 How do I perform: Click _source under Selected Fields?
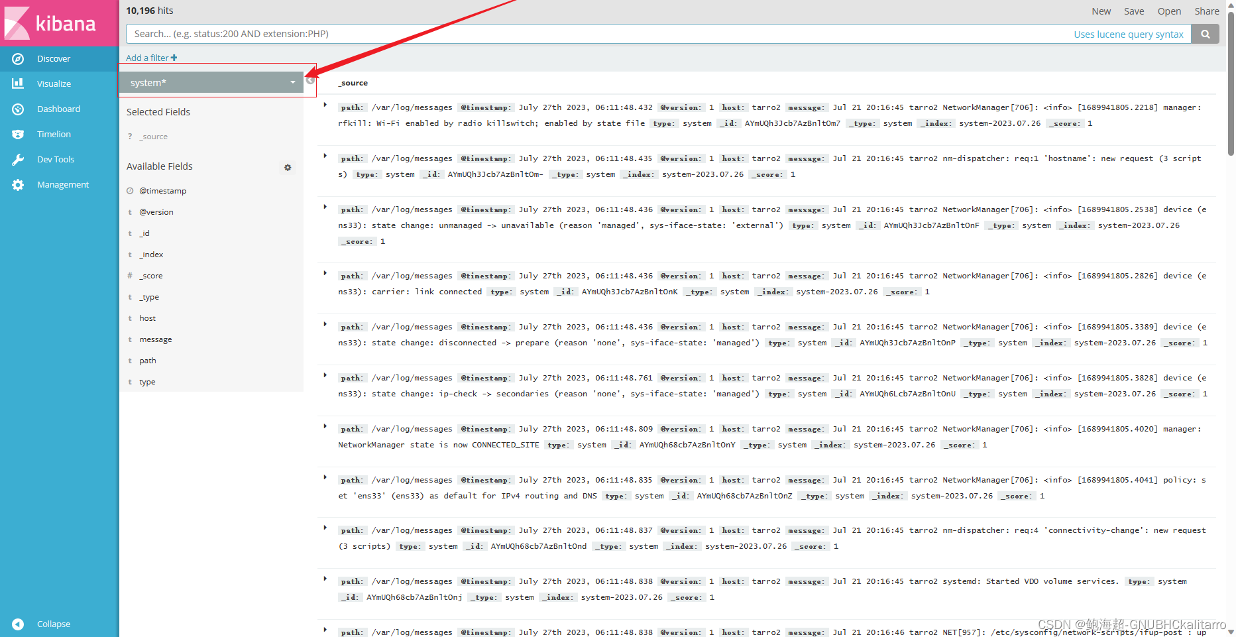coord(153,137)
